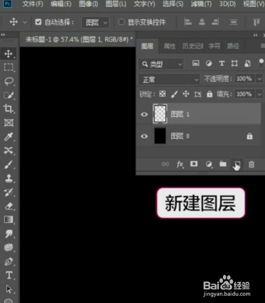Align right edges in options bar
Image resolution: width=265 pixels, height=303 pixels.
click(x=215, y=22)
